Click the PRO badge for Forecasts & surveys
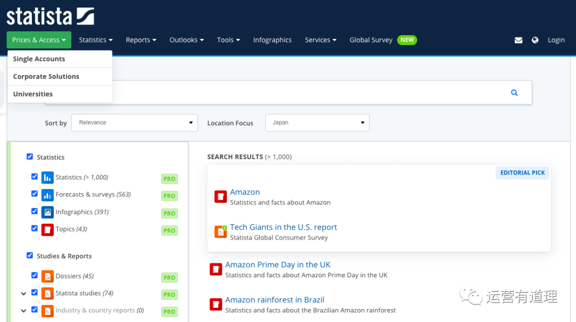Viewport: 576px width, 322px height. (x=170, y=196)
